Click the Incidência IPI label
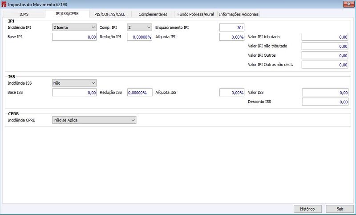 pos(19,27)
